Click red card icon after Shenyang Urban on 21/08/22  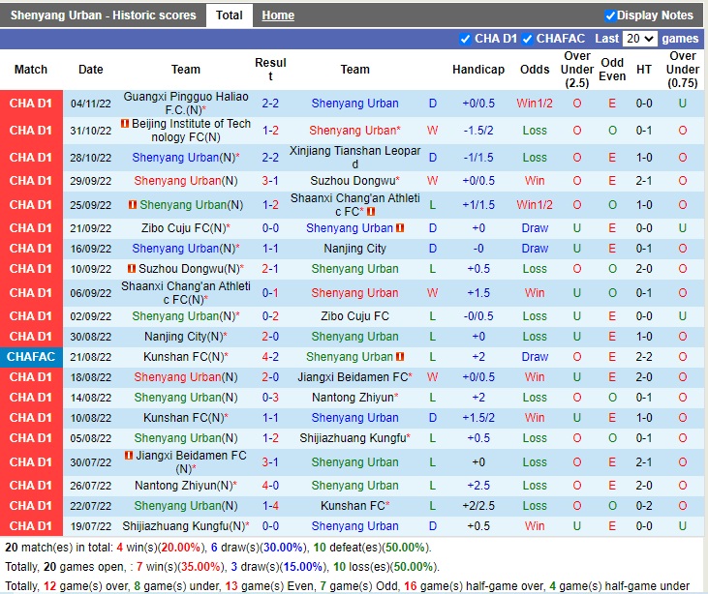pyautogui.click(x=399, y=357)
